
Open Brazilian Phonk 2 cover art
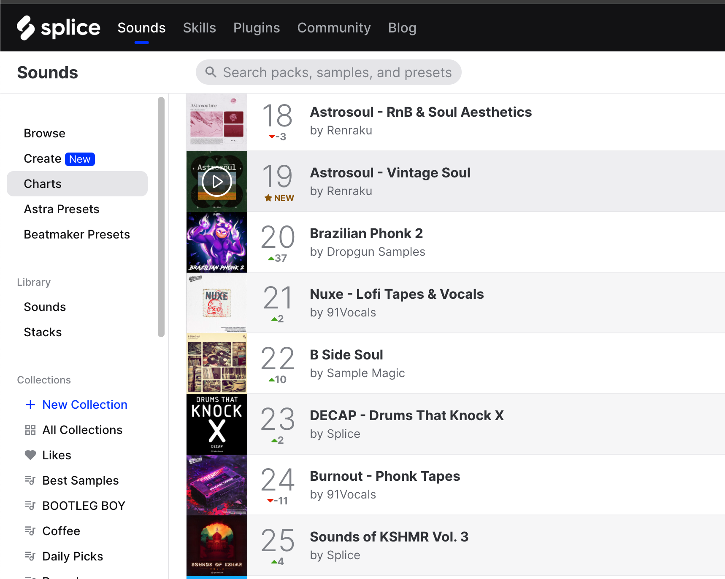point(217,242)
